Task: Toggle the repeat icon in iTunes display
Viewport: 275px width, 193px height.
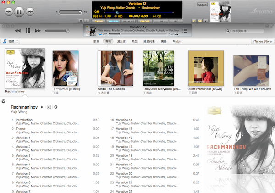Action: 100,33
